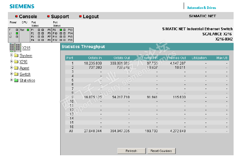Click the Frames Out column header
The height and width of the screenshot is (158, 236).
tap(176, 58)
